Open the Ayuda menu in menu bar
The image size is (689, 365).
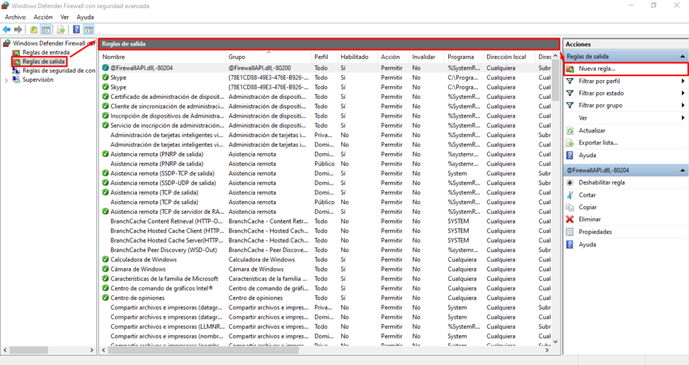pyautogui.click(x=85, y=17)
